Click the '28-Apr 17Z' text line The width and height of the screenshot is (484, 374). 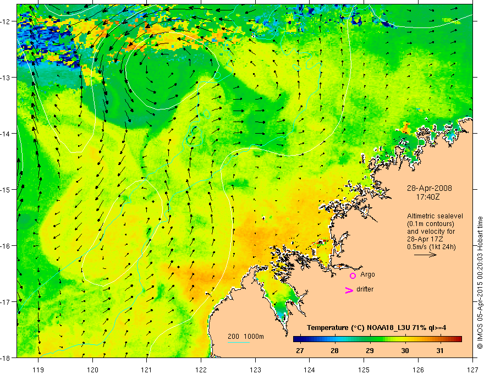click(x=425, y=239)
